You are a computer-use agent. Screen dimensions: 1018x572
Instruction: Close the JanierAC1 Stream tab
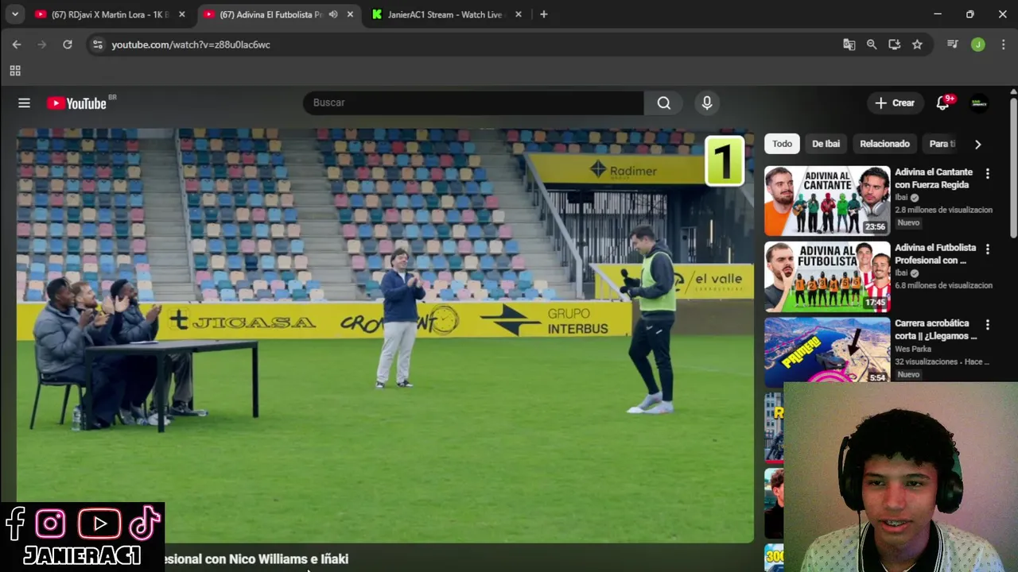click(x=519, y=14)
